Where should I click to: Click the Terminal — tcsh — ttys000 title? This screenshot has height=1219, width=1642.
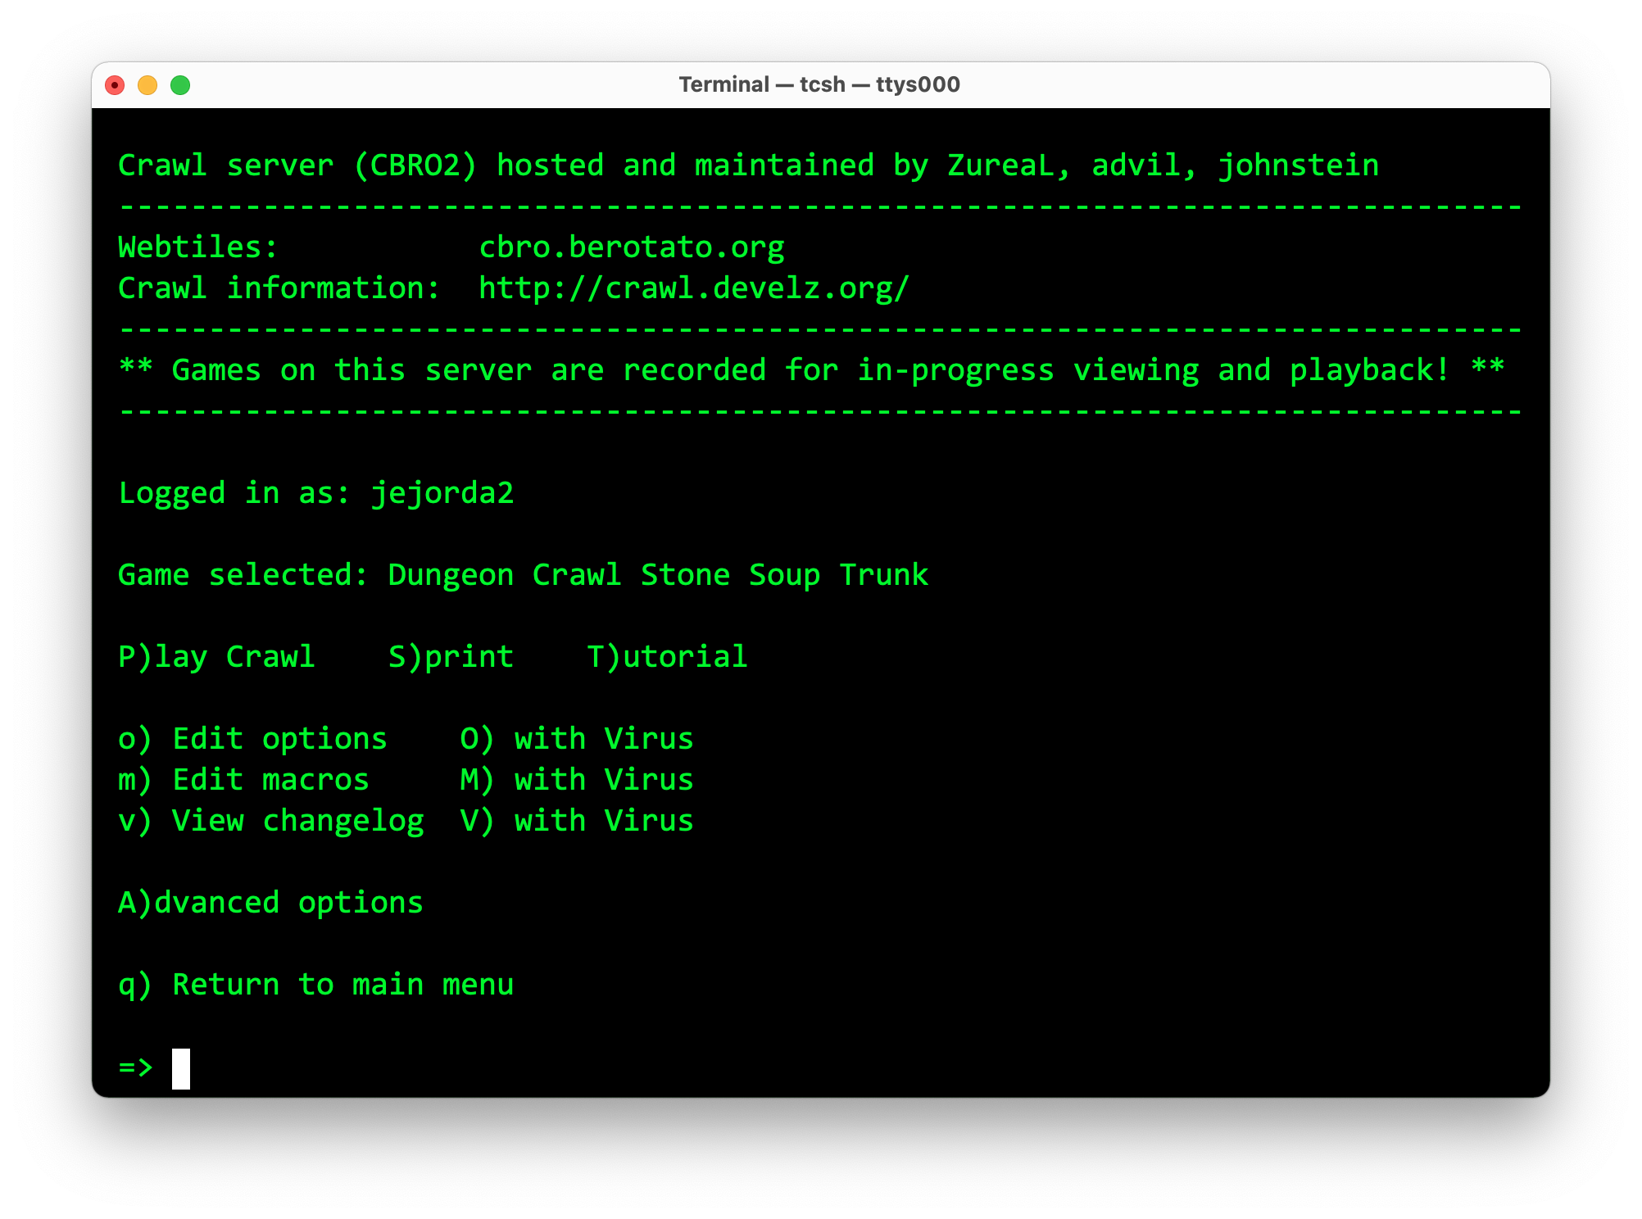tap(819, 84)
